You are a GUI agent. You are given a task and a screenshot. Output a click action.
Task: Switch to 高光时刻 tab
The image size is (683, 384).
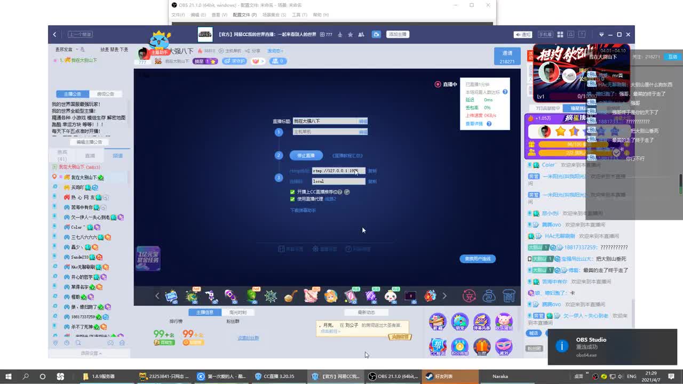(x=238, y=313)
